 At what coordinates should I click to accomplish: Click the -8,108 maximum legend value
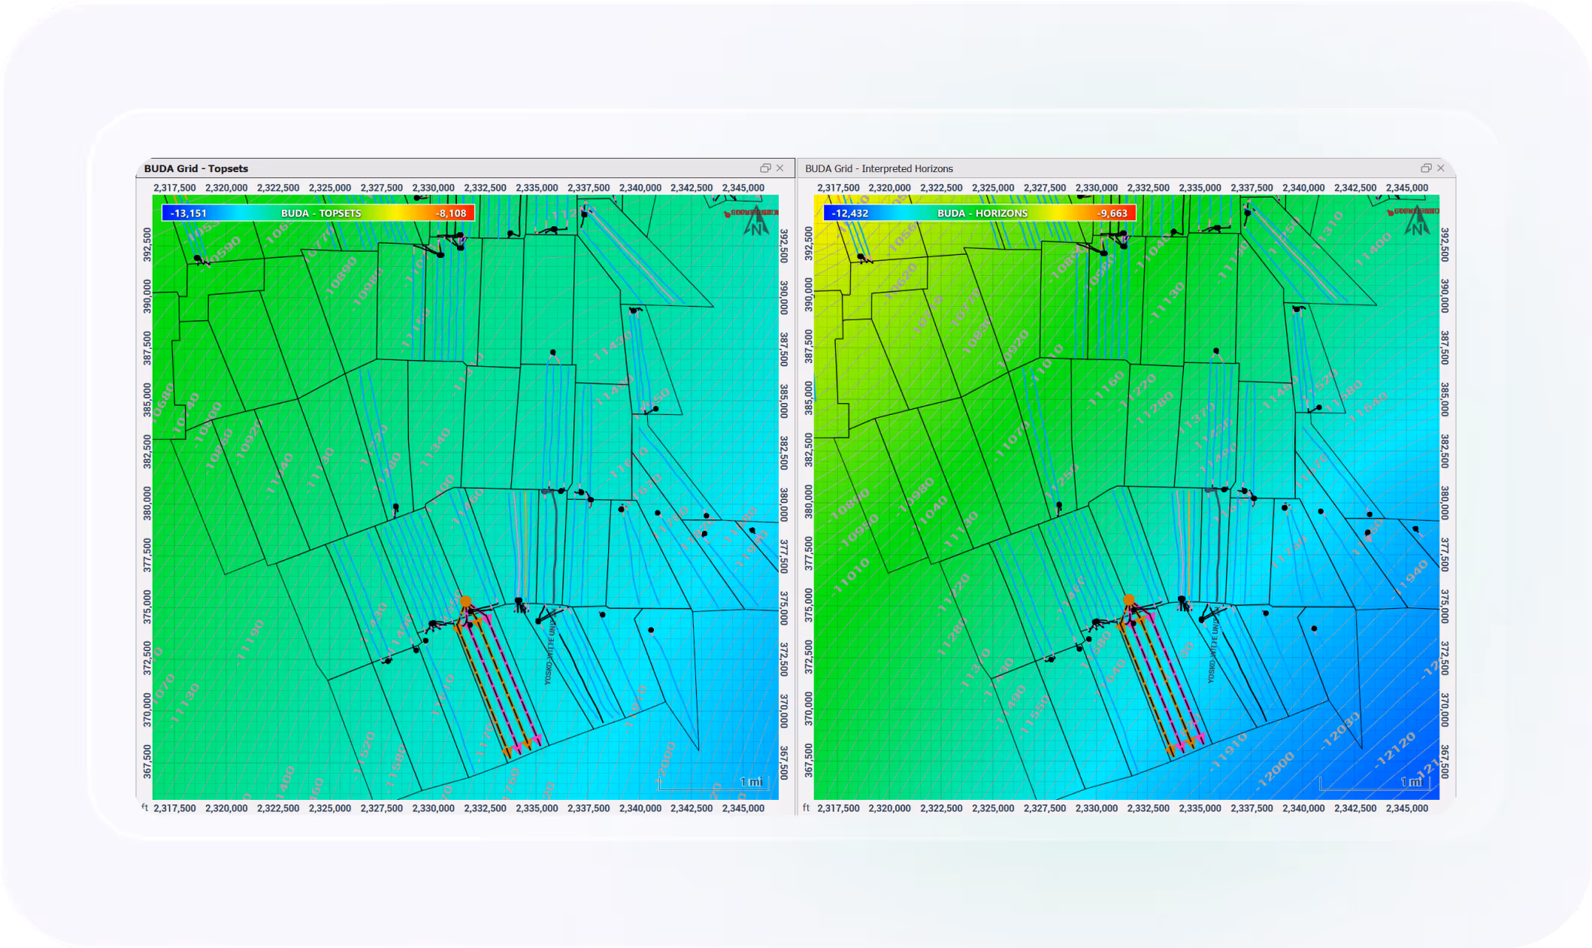451,214
